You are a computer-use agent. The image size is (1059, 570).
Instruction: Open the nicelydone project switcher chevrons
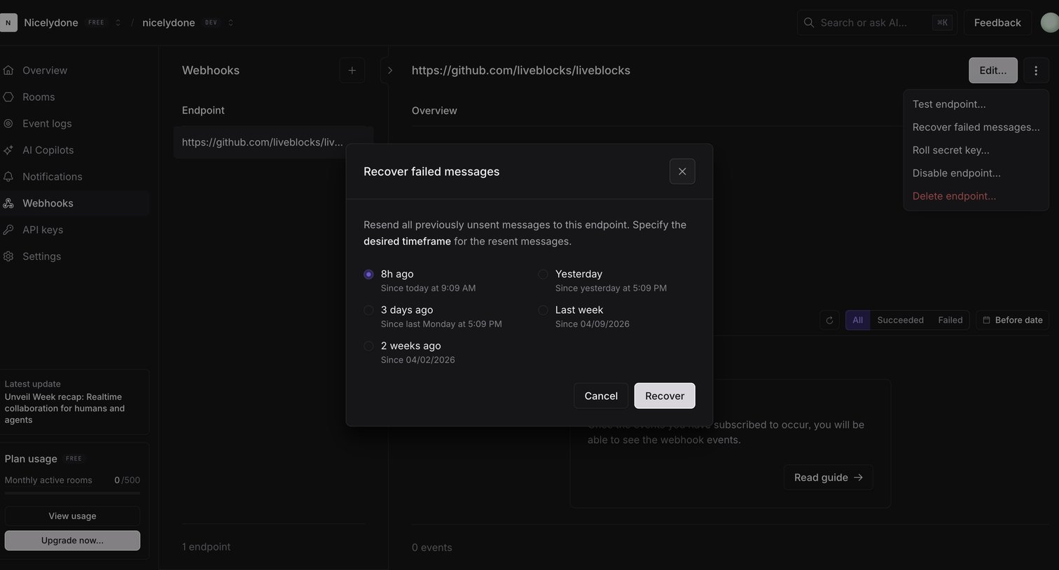[x=231, y=22]
